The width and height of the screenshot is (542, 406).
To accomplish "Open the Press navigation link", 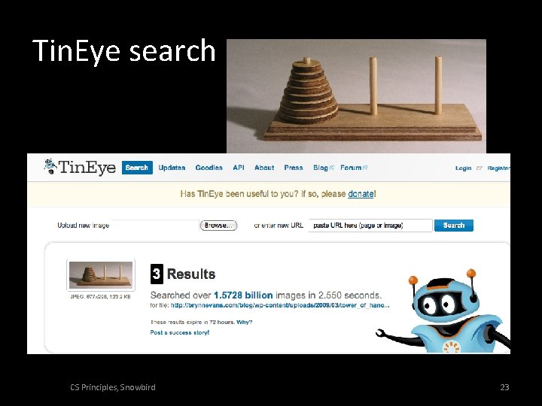I will click(x=294, y=168).
